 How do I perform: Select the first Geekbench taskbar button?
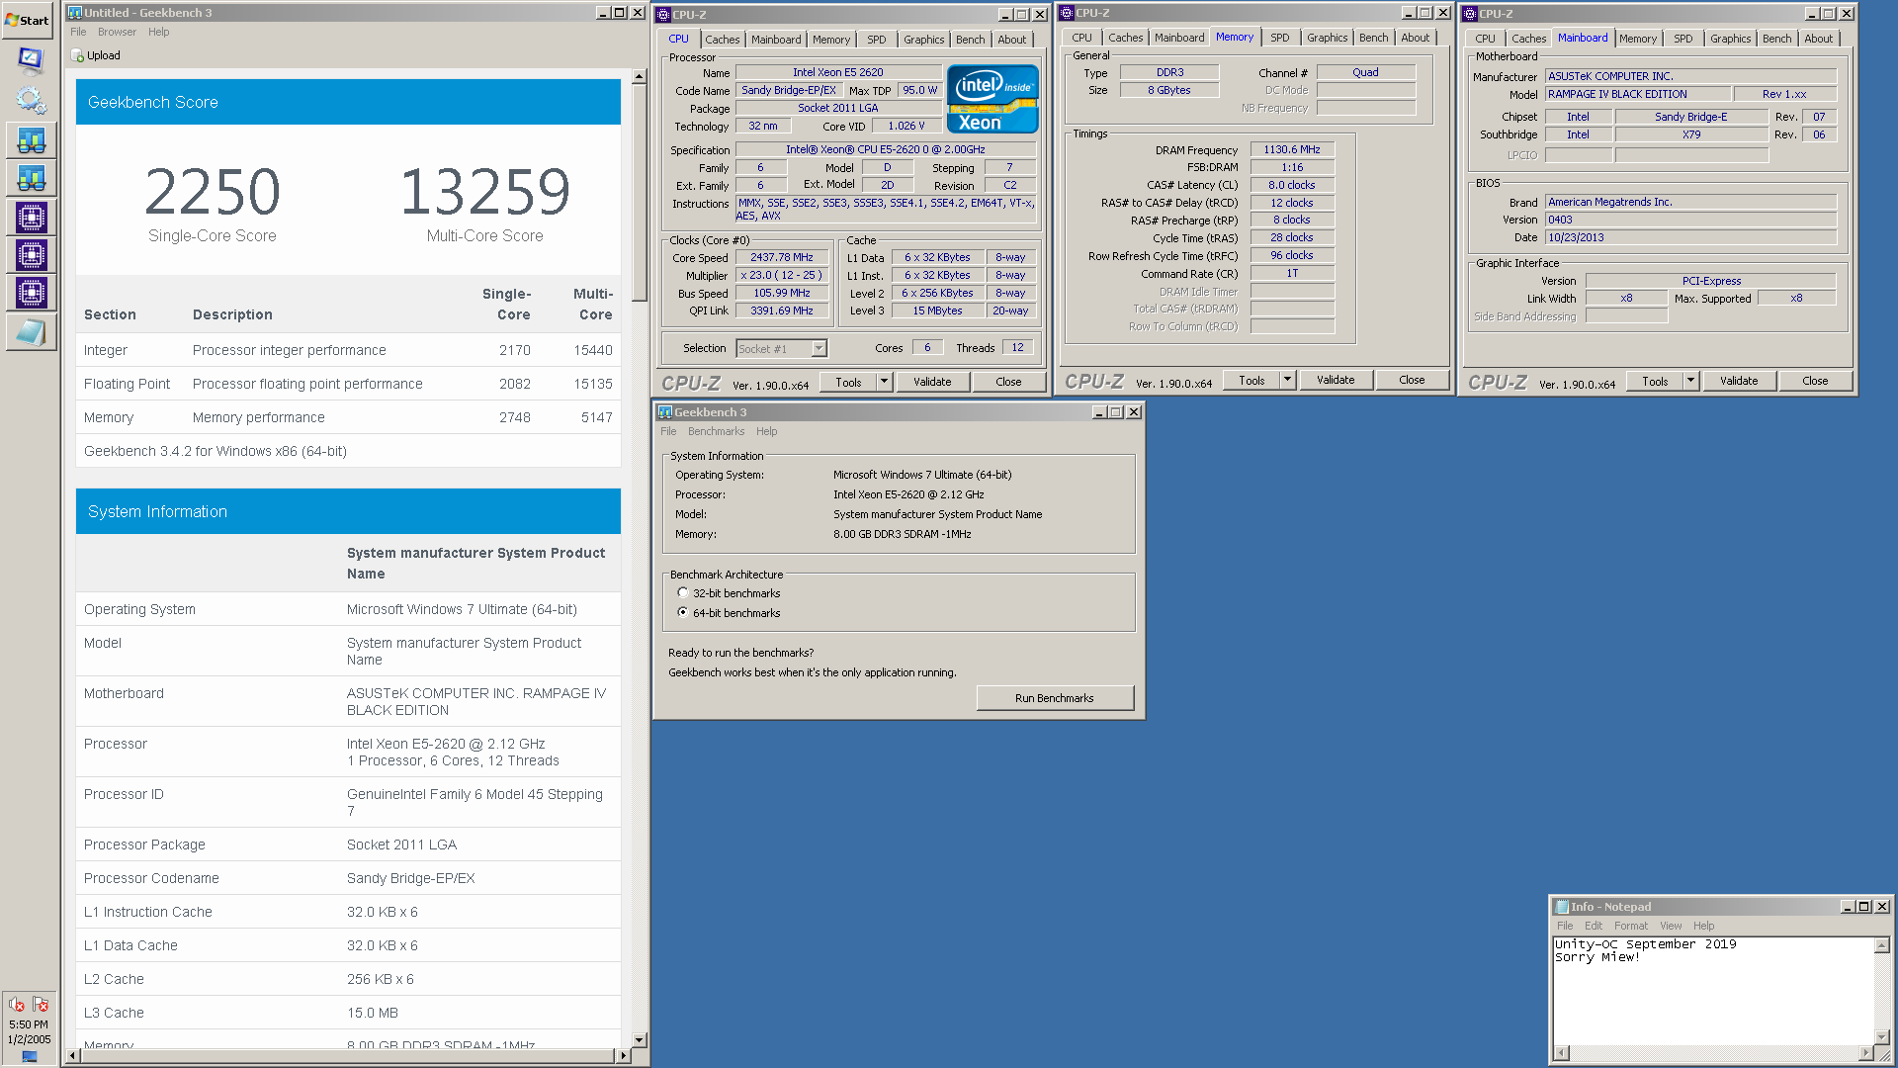click(x=31, y=140)
